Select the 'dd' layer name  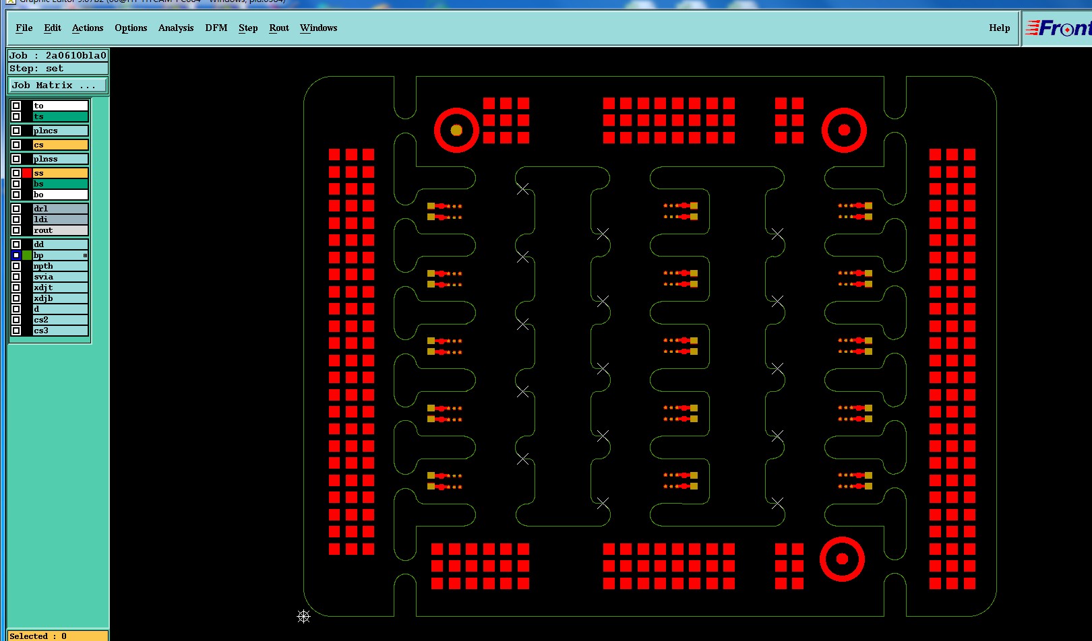61,244
